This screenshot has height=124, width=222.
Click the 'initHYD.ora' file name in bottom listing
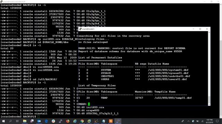click(x=95, y=107)
